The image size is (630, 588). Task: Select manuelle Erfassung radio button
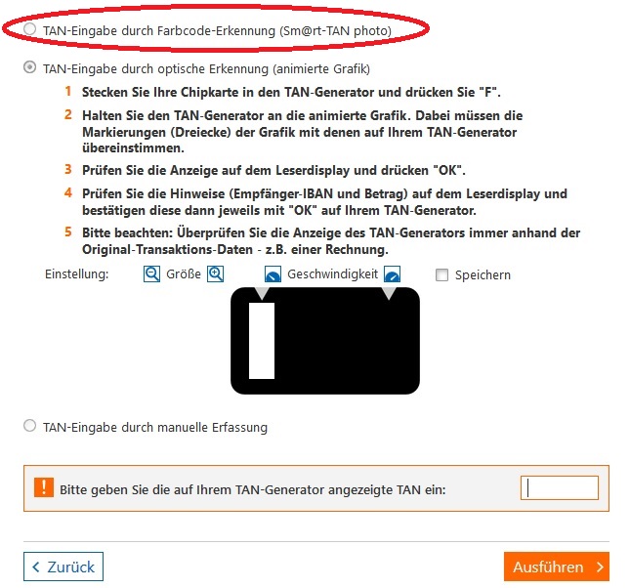pyautogui.click(x=29, y=426)
